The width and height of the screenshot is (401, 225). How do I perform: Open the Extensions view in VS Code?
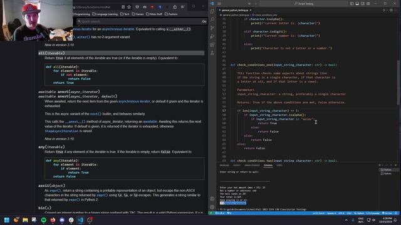[212, 44]
